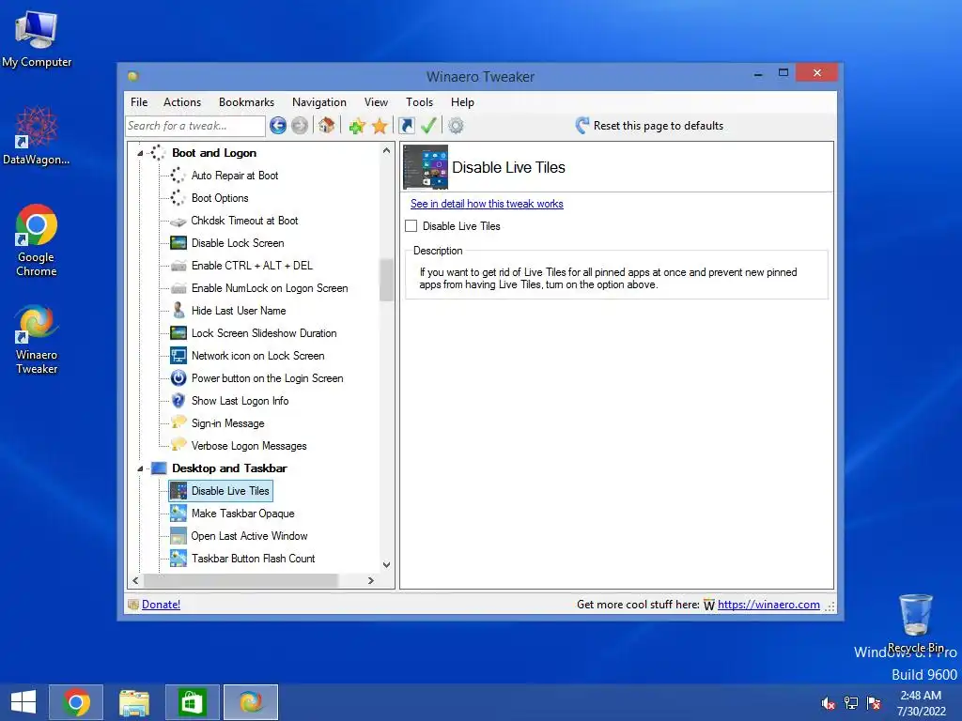Open the File menu
Screen dimensions: 962x721
pyautogui.click(x=139, y=102)
